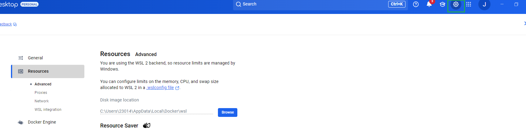Open the Network sub-section
526x129 pixels.
click(42, 101)
